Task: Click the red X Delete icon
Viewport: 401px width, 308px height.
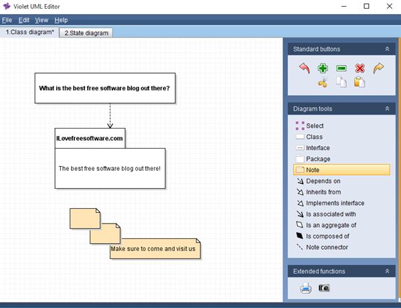Action: click(359, 68)
